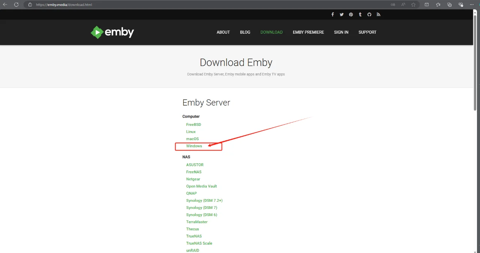
Task: Choose the Windows download link
Action: click(x=194, y=146)
